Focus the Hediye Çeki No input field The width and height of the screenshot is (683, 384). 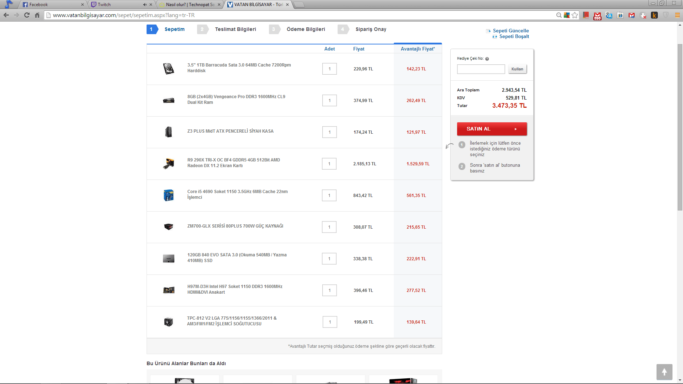coord(481,69)
